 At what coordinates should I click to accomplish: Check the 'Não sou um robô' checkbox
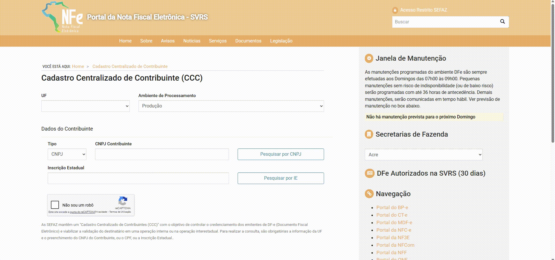[55, 205]
